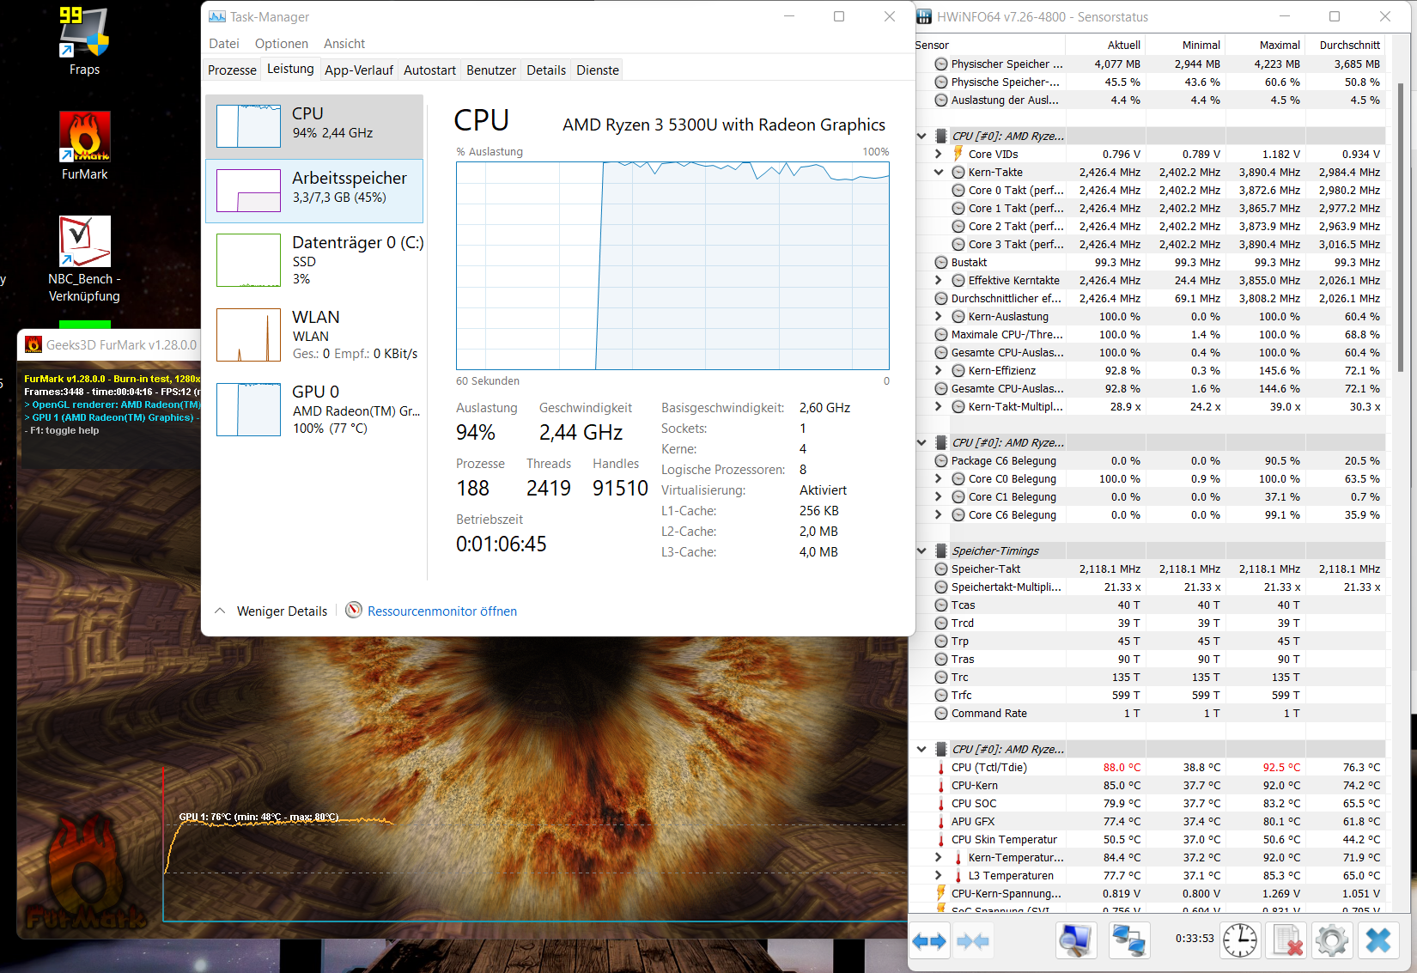Click the logging document icon in HWiNFO
The width and height of the screenshot is (1417, 973).
tap(1286, 940)
